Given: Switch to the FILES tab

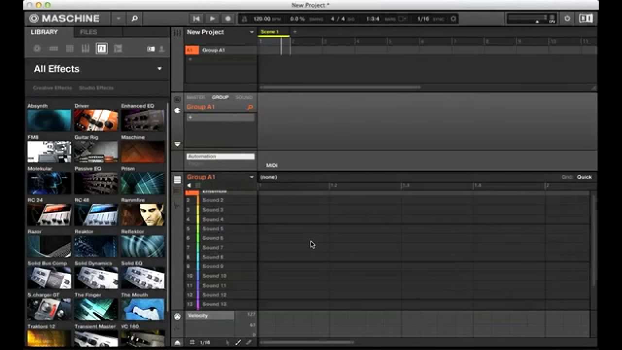Looking at the screenshot, I should coord(88,32).
